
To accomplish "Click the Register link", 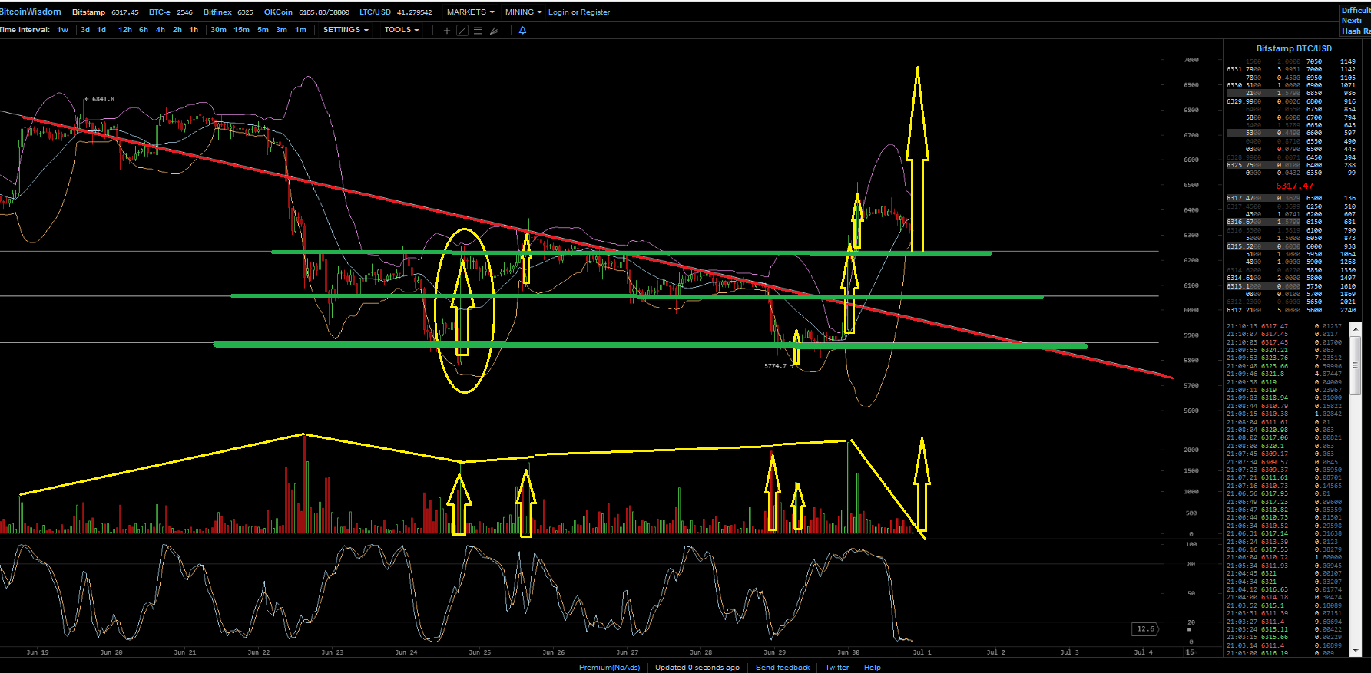I will click(x=595, y=12).
